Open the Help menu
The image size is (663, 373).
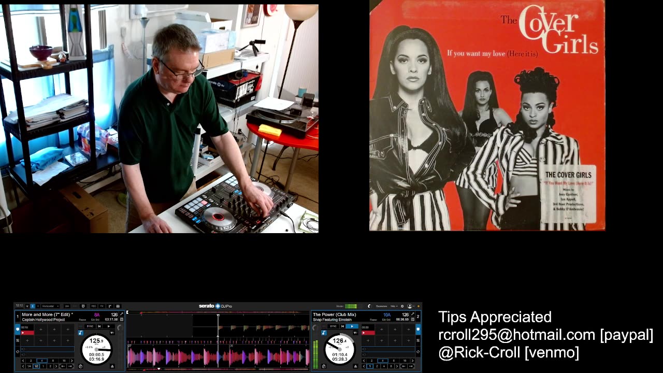pyautogui.click(x=394, y=306)
